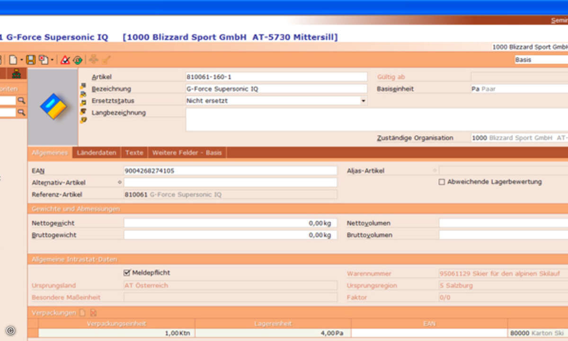The image size is (568, 341).
Task: Click the Alternativ-Artikel input field
Action: click(x=231, y=182)
